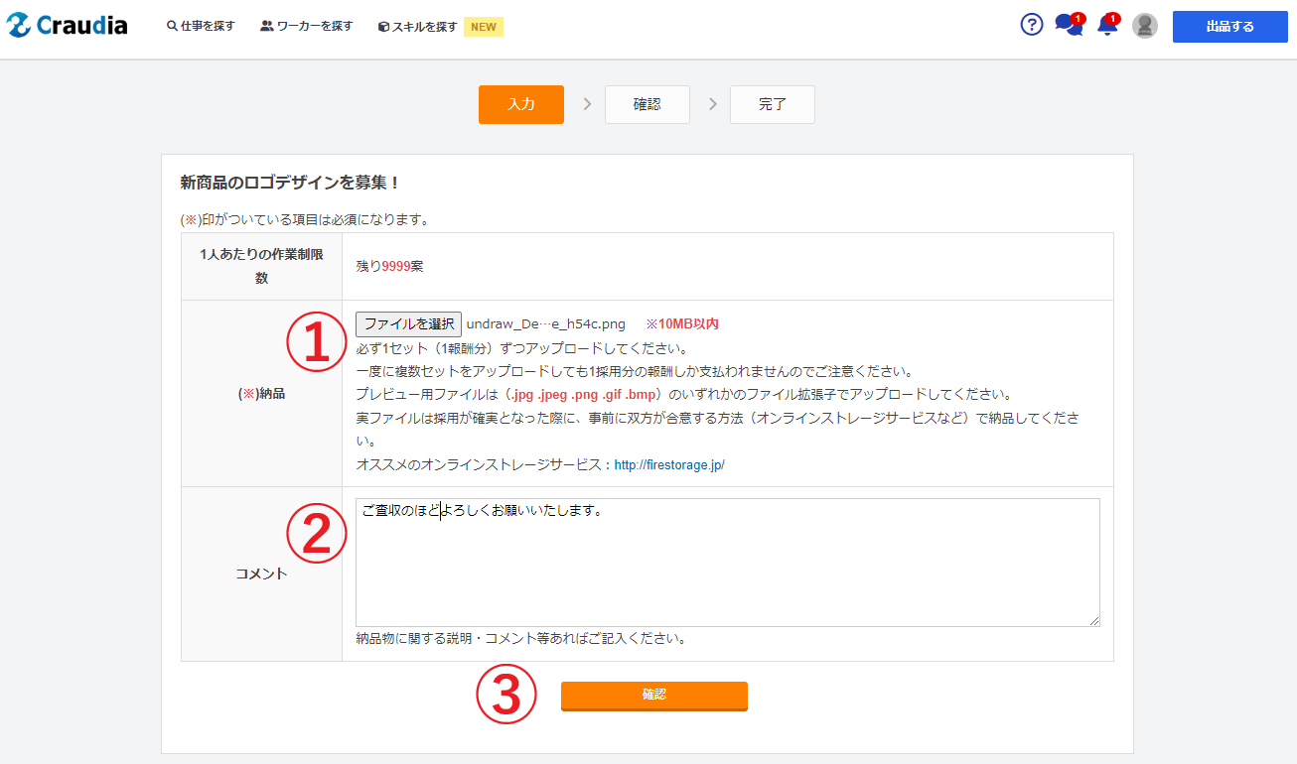Open the firestorage.jp link
The height and width of the screenshot is (764, 1297).
[669, 464]
